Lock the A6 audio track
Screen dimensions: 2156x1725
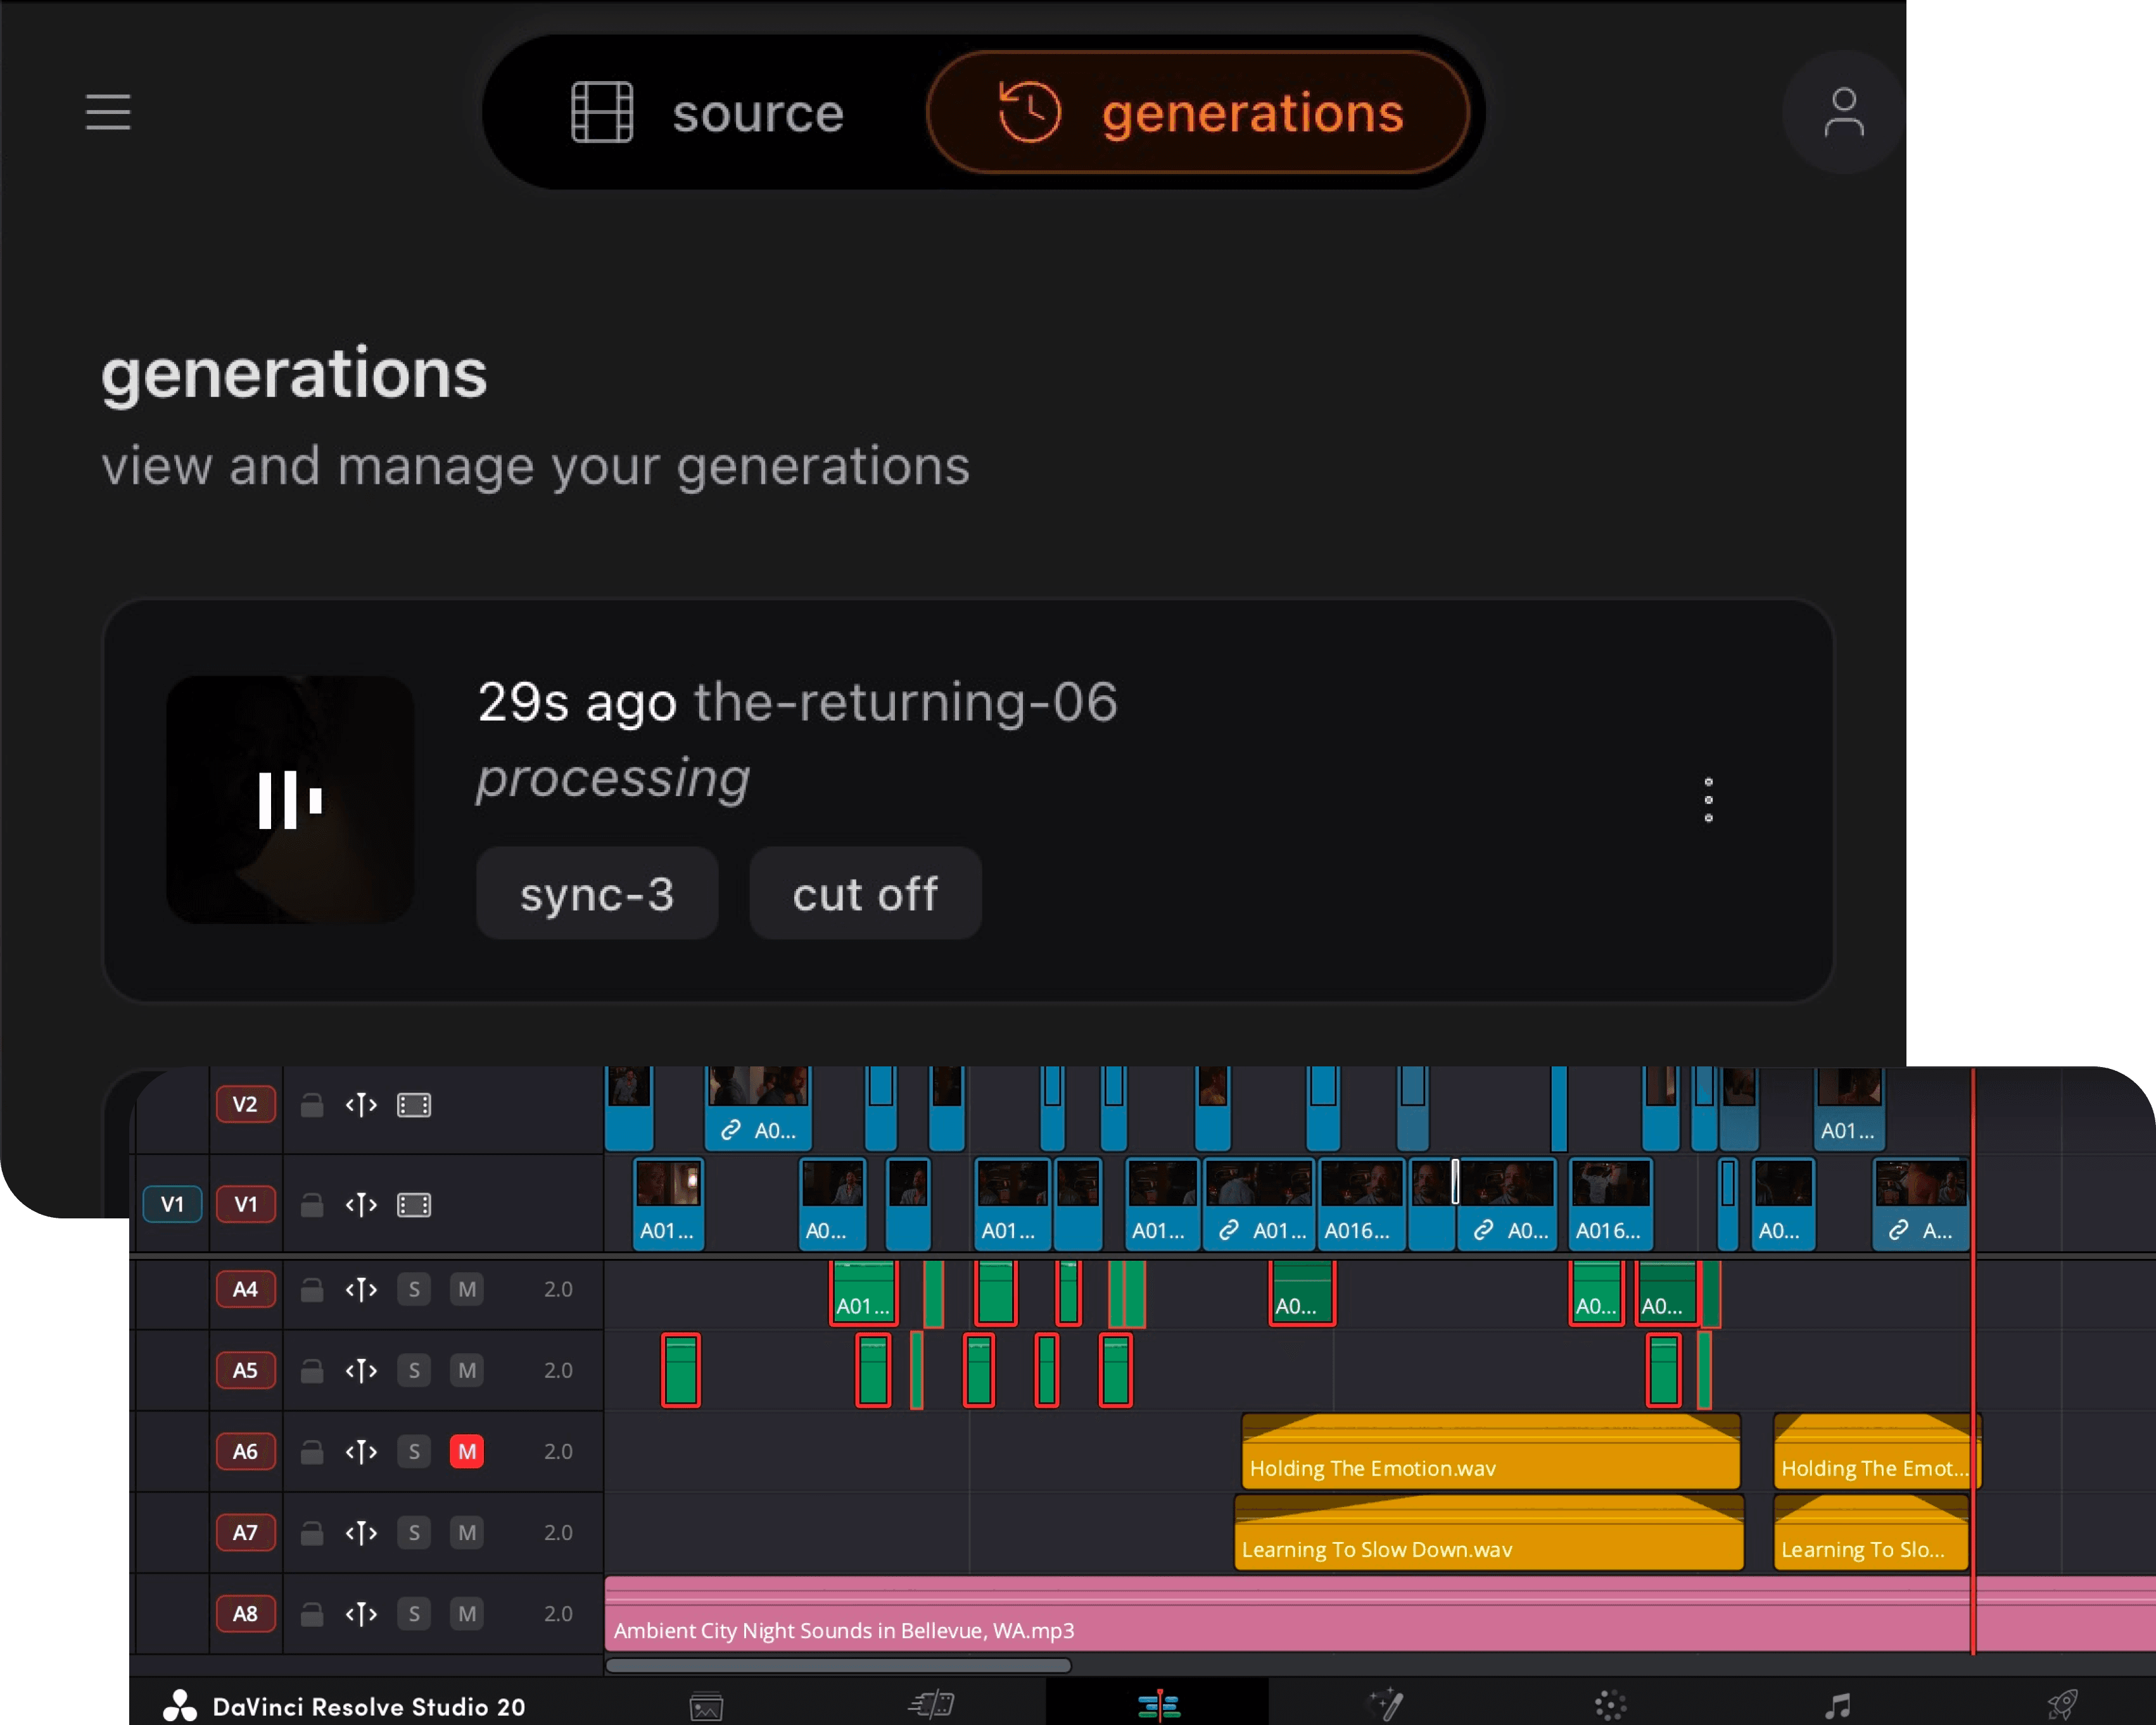tap(312, 1452)
